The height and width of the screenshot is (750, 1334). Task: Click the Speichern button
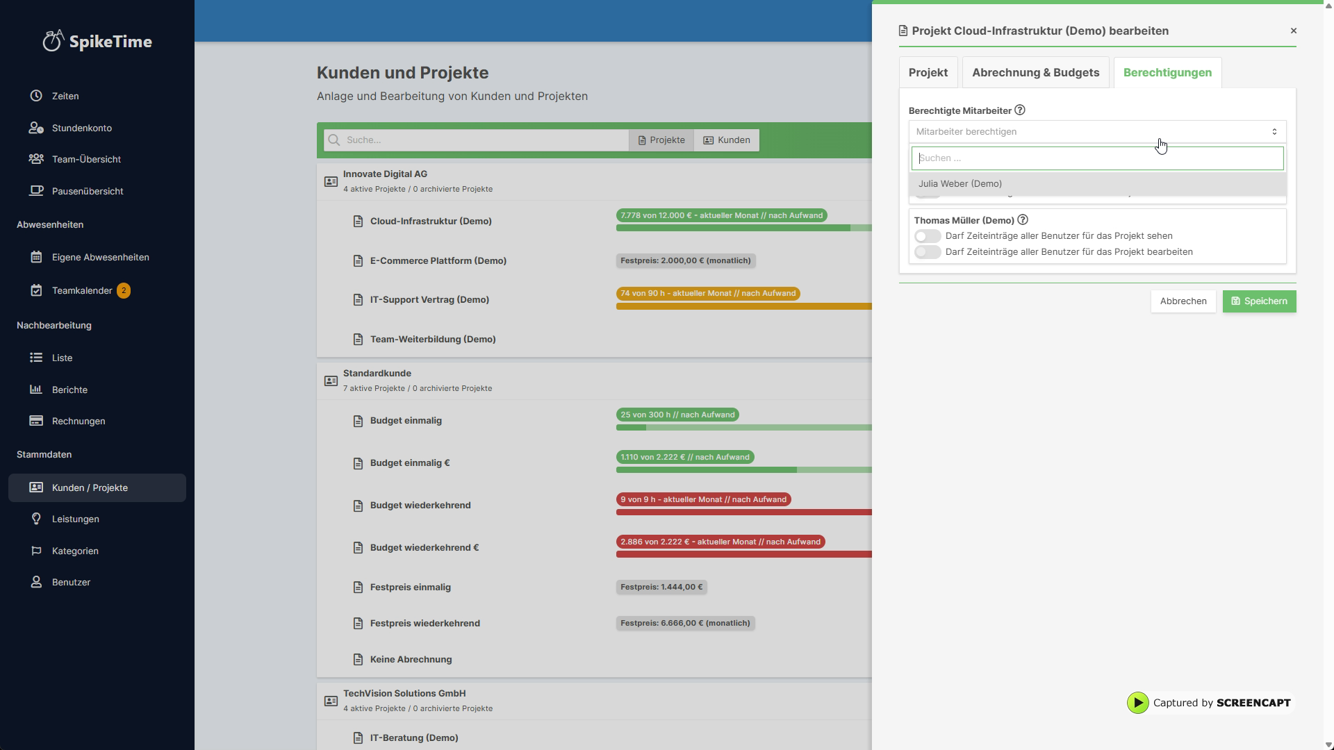pyautogui.click(x=1259, y=301)
